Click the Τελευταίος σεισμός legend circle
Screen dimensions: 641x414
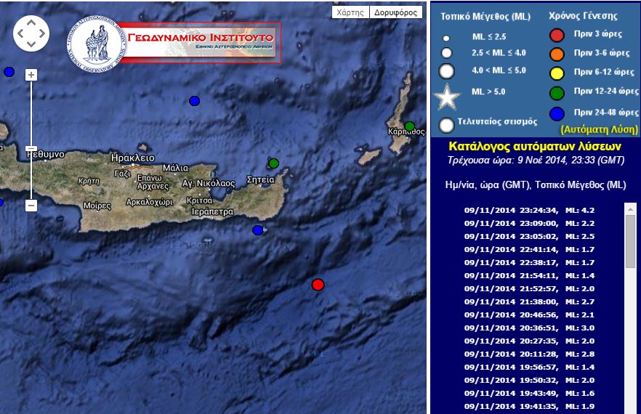pos(446,126)
